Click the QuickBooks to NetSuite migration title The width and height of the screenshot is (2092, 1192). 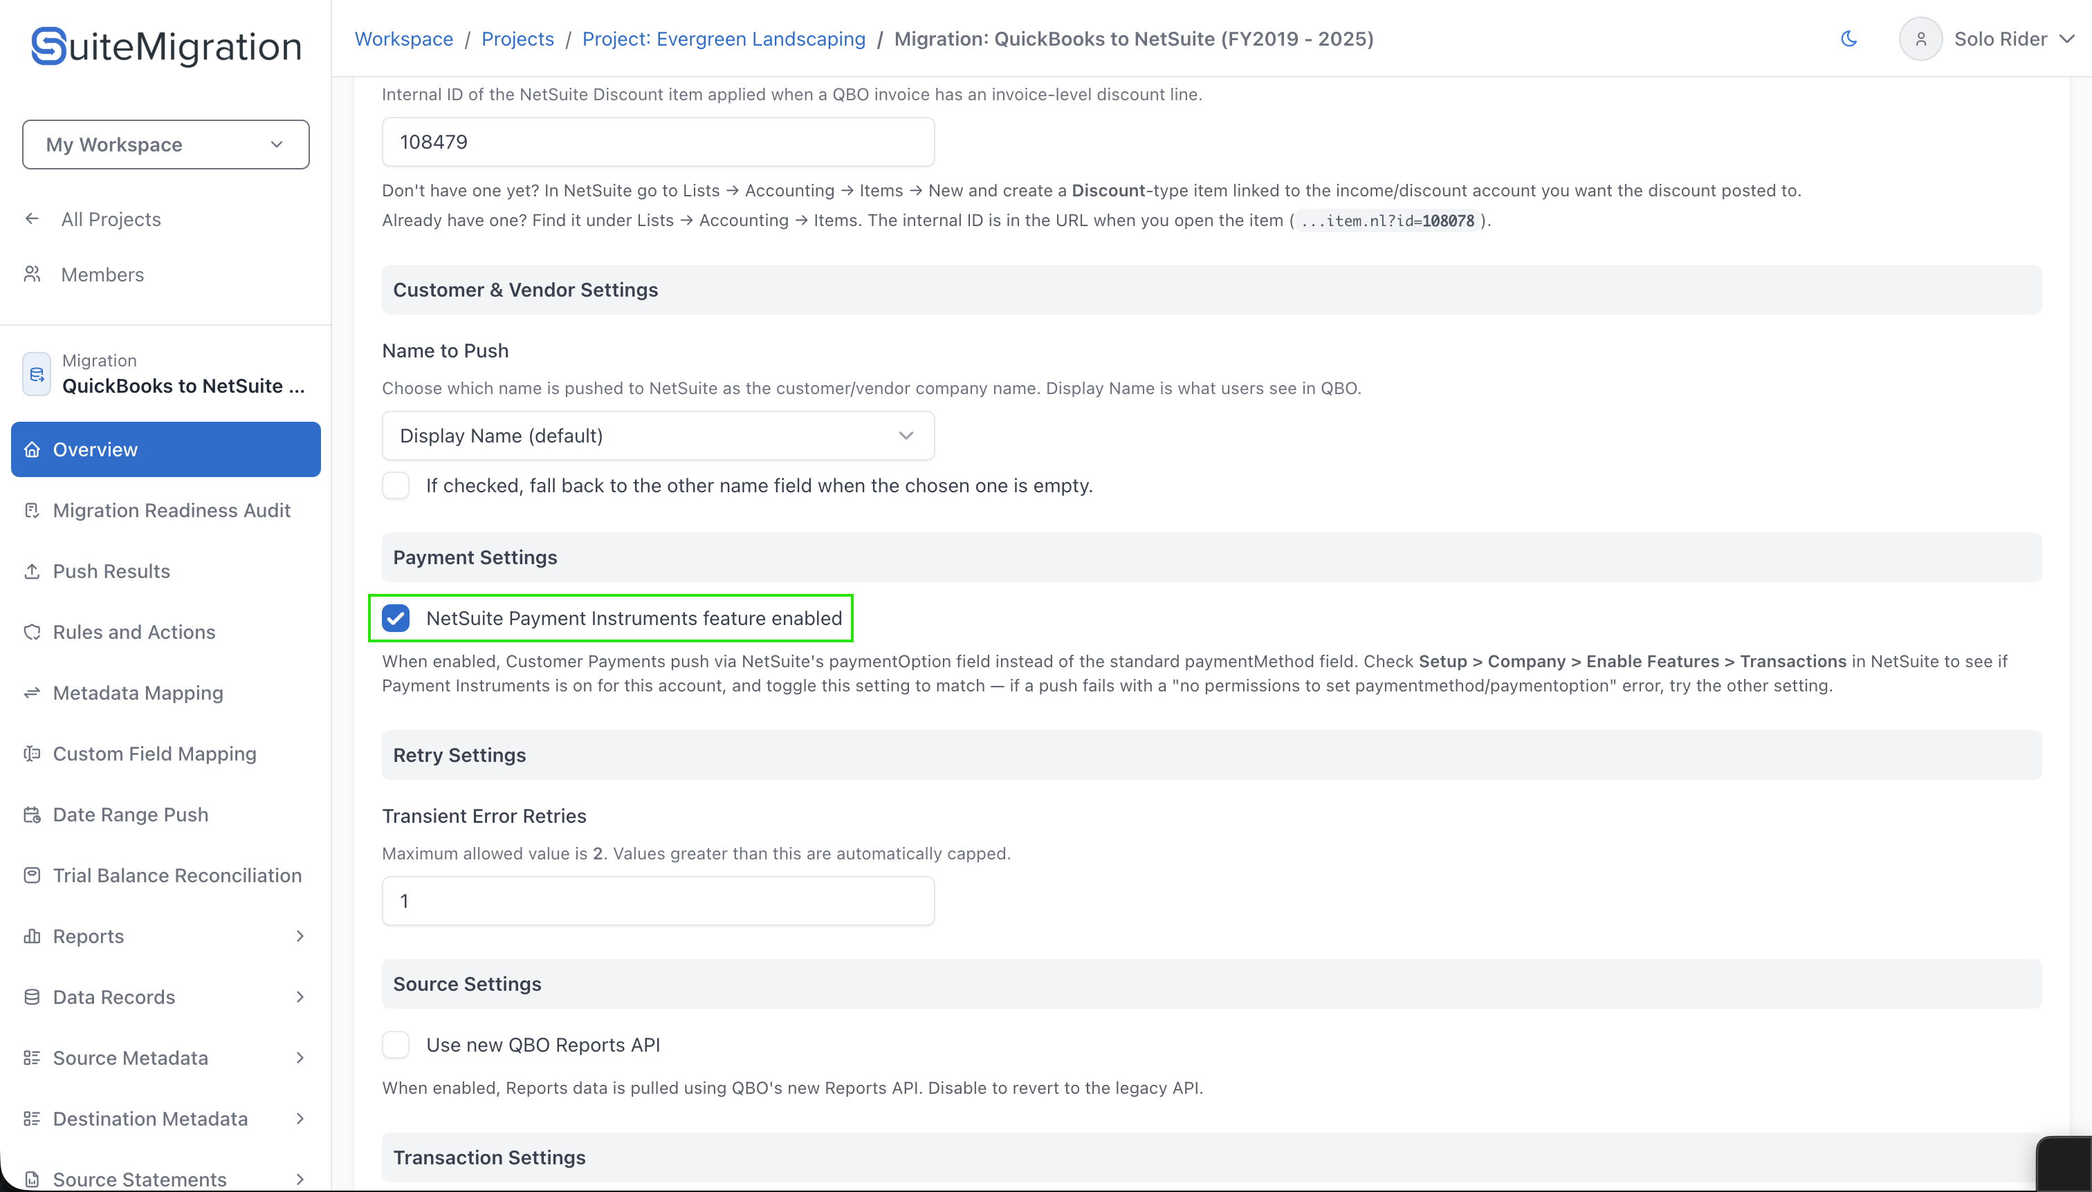[x=183, y=386]
